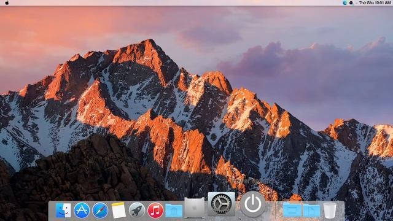Open the first folder right of the divider

(x=292, y=210)
